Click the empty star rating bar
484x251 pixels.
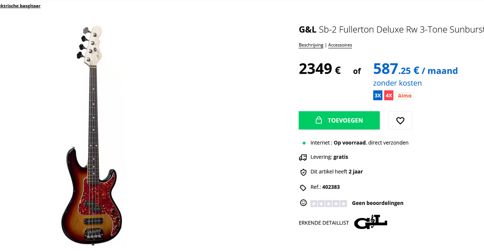329,203
